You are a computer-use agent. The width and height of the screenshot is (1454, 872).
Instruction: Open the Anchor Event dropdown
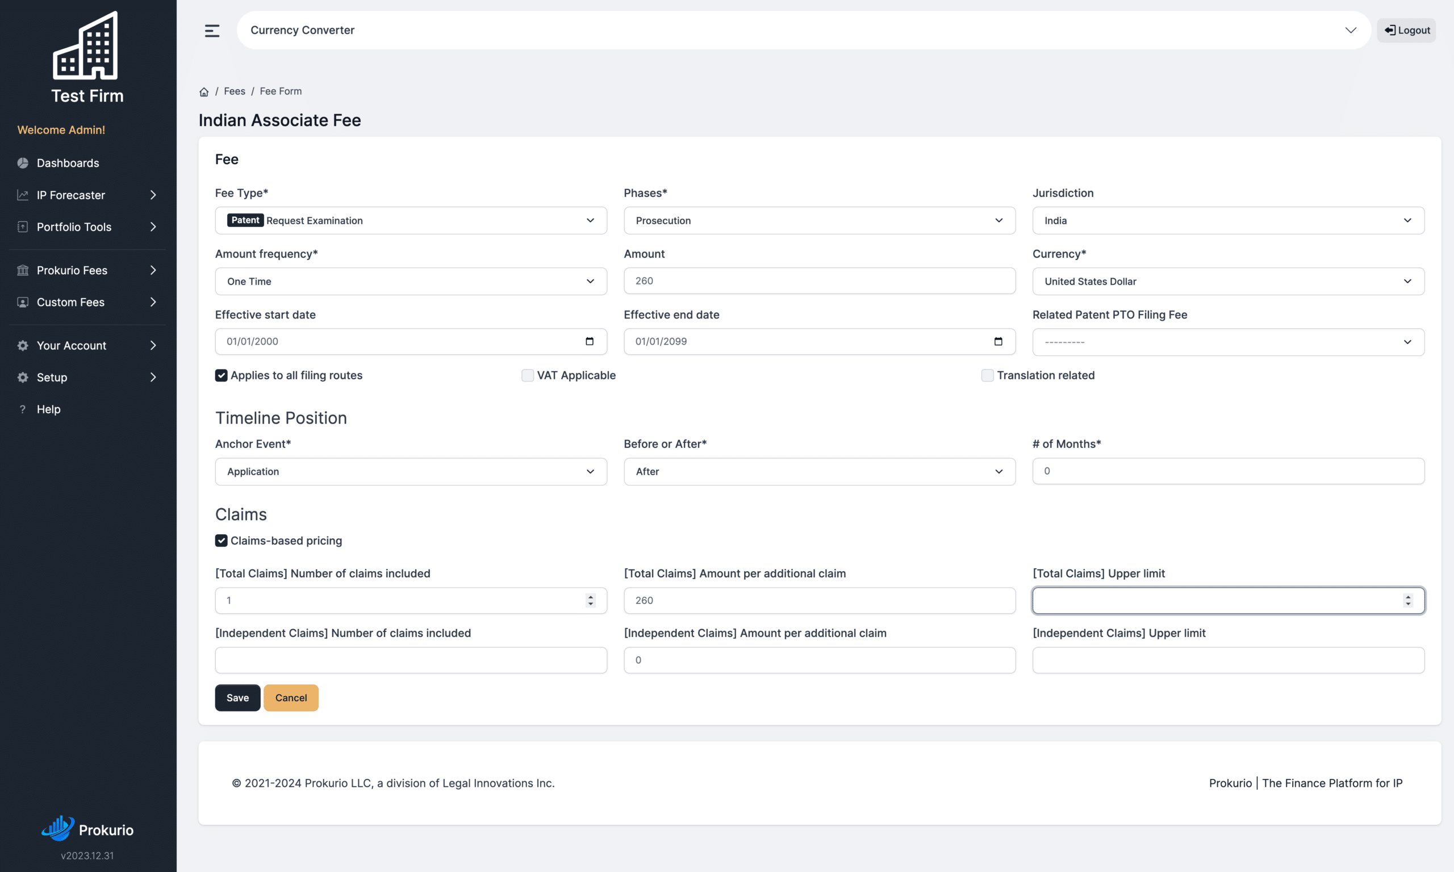[x=411, y=471]
